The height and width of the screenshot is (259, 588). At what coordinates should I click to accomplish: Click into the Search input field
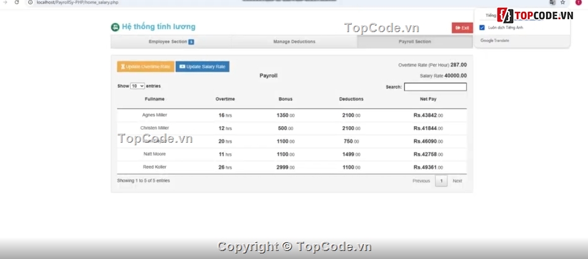(x=435, y=87)
